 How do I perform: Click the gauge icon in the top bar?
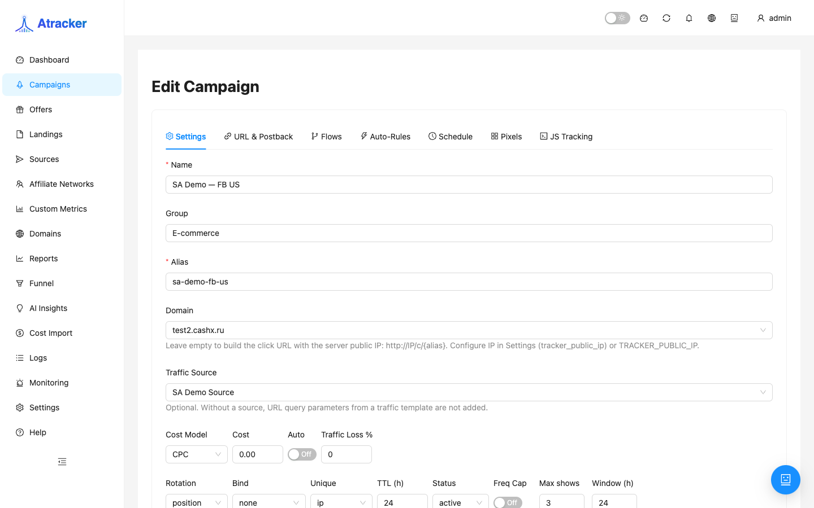pos(644,18)
